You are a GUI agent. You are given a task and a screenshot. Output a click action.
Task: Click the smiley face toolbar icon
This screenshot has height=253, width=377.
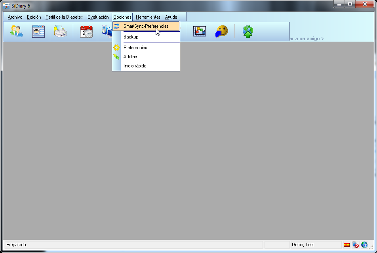(x=222, y=31)
